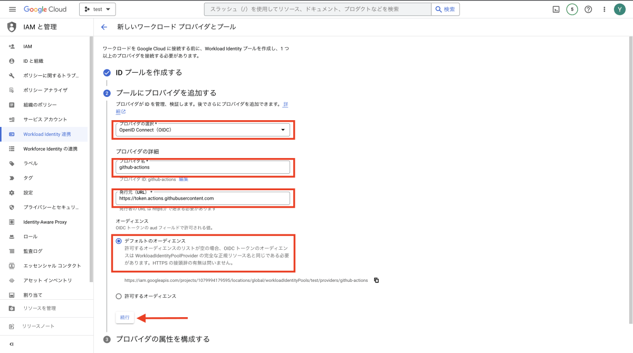Open the user account avatar Y
This screenshot has width=633, height=353.
619,9
